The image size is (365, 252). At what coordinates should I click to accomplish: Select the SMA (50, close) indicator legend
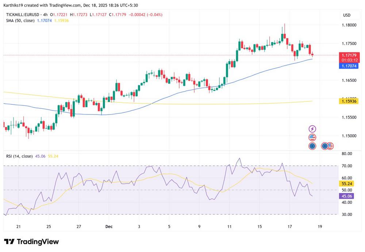pyautogui.click(x=20, y=20)
